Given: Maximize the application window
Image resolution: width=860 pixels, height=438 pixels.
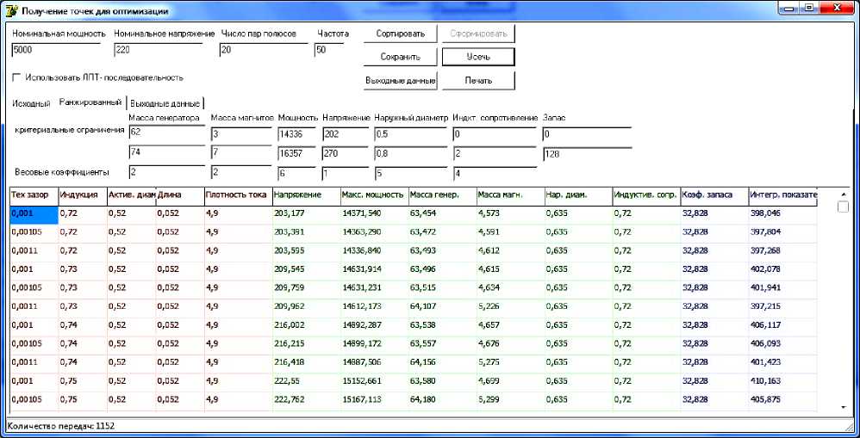Looking at the screenshot, I should click(810, 8).
